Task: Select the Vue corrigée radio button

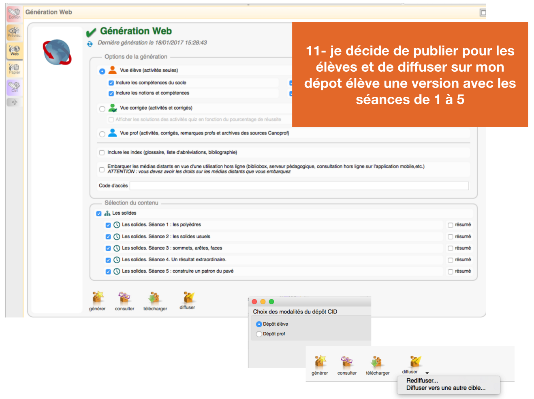Action: click(102, 109)
